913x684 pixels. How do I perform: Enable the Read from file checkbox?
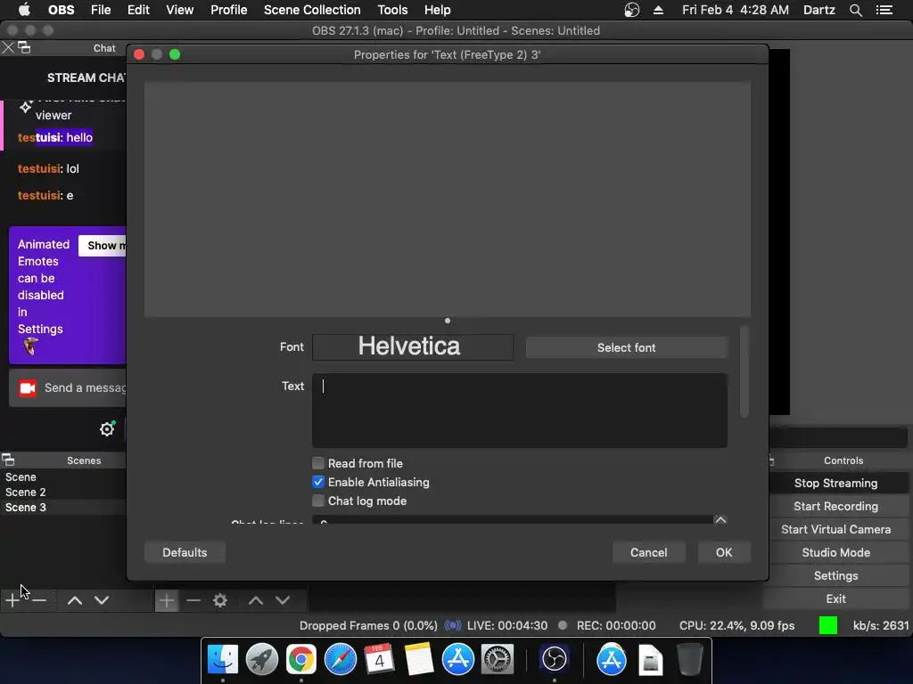tap(318, 463)
